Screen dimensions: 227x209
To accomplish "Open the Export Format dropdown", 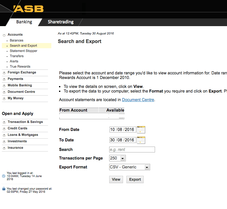I will (147, 167).
